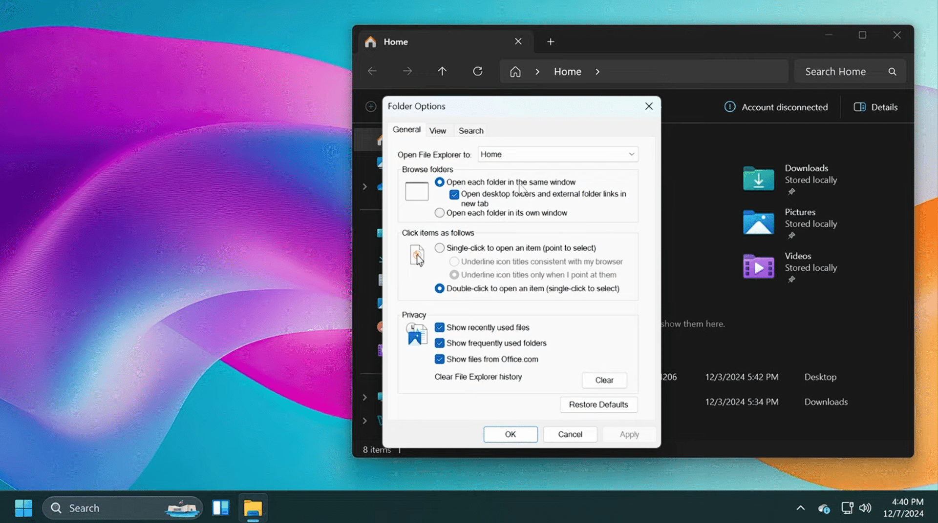Click the Forward arrow in File Explorer
The image size is (938, 523).
407,71
